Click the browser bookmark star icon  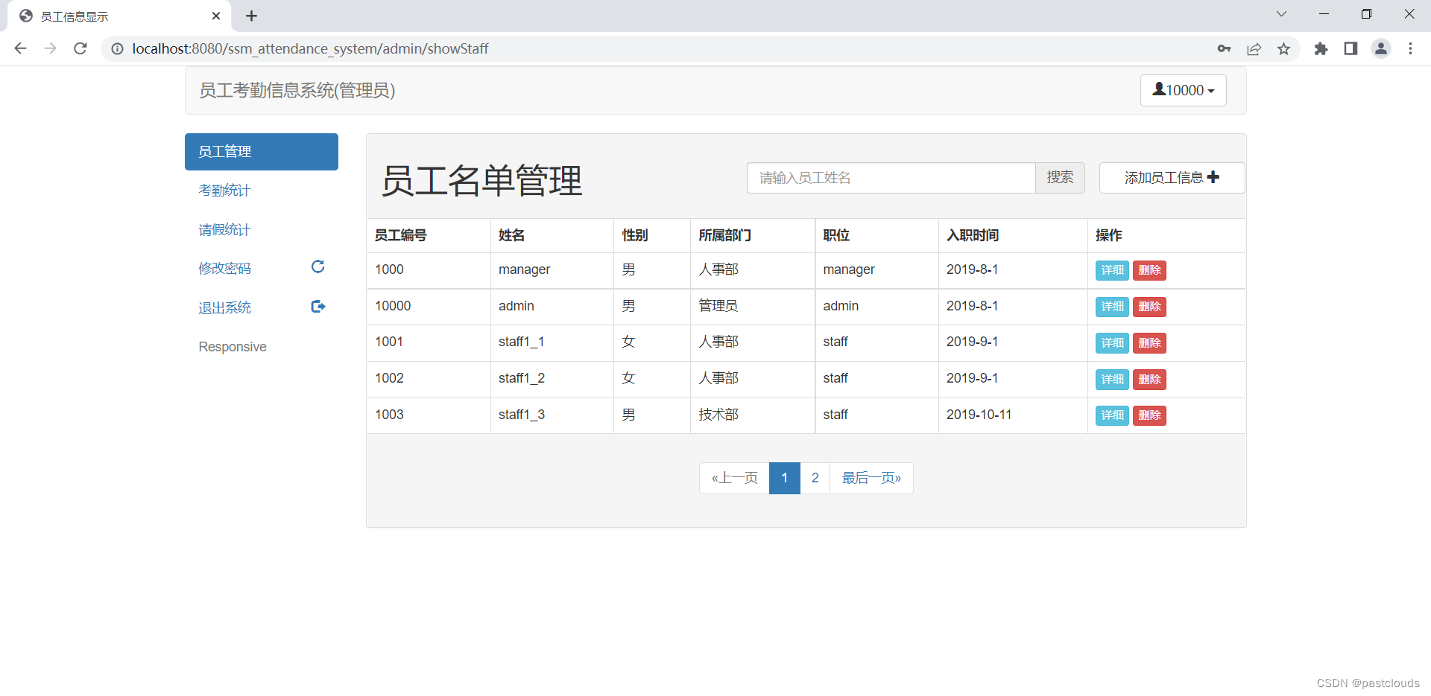click(x=1283, y=48)
